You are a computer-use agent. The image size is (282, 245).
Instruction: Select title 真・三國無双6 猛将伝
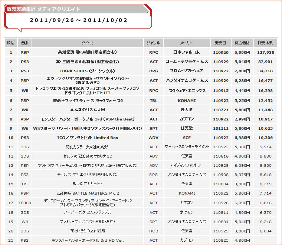click(88, 62)
